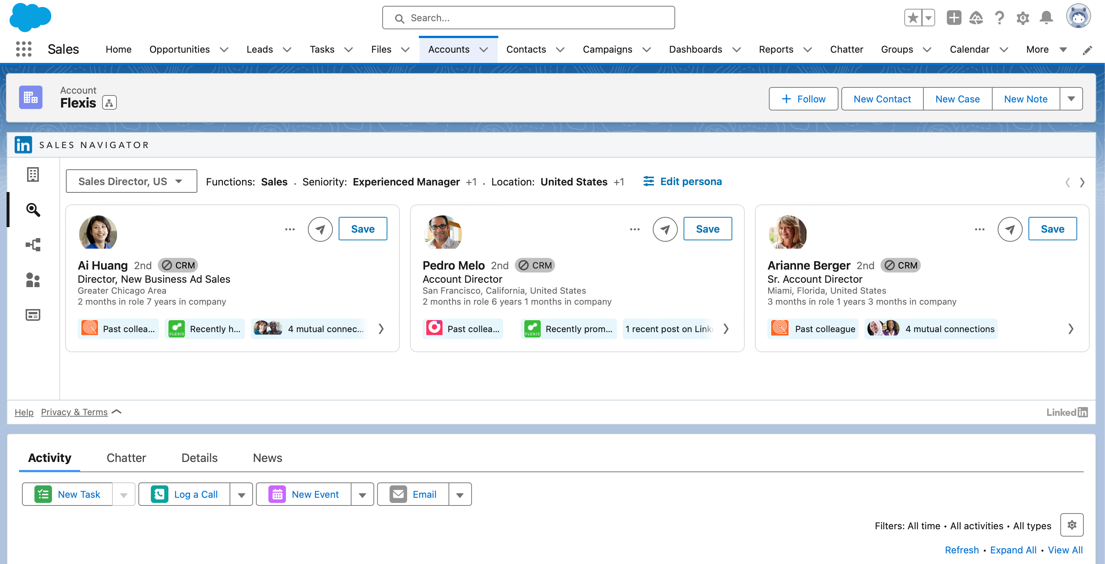This screenshot has height=564, width=1105.
Task: View the Flexis account hierarchy icon
Action: coord(109,103)
